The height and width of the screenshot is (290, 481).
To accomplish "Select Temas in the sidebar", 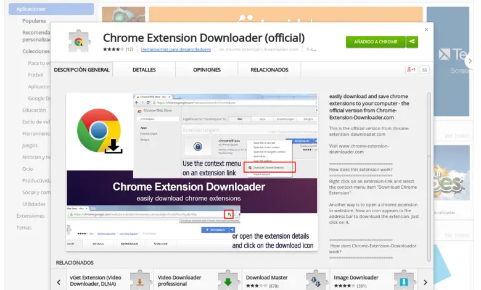I will pos(24,228).
